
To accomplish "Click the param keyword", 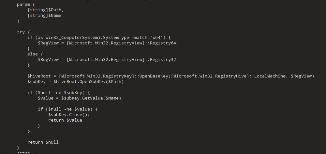I will pos(23,5).
